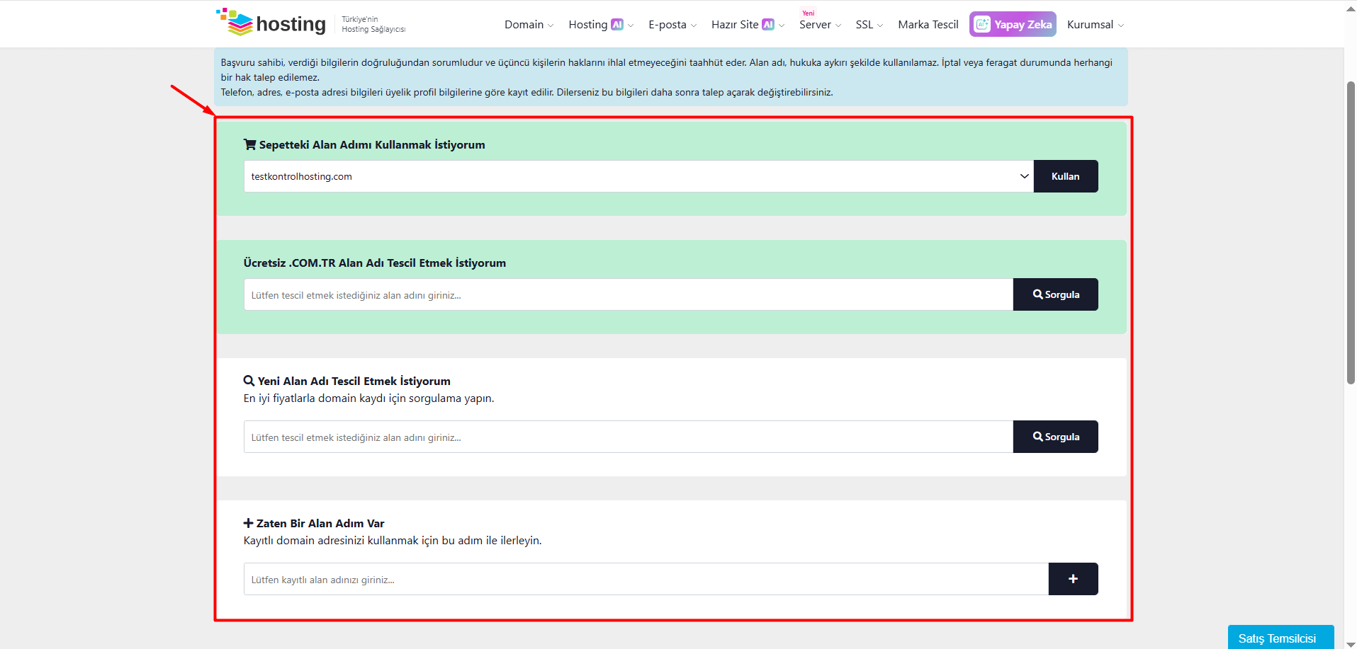Go to Marka Tescil page
Image resolution: width=1357 pixels, height=649 pixels.
pyautogui.click(x=928, y=25)
